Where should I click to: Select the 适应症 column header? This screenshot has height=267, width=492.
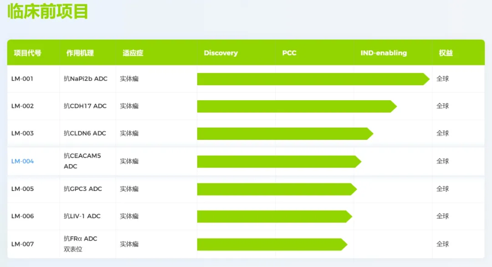tap(133, 53)
